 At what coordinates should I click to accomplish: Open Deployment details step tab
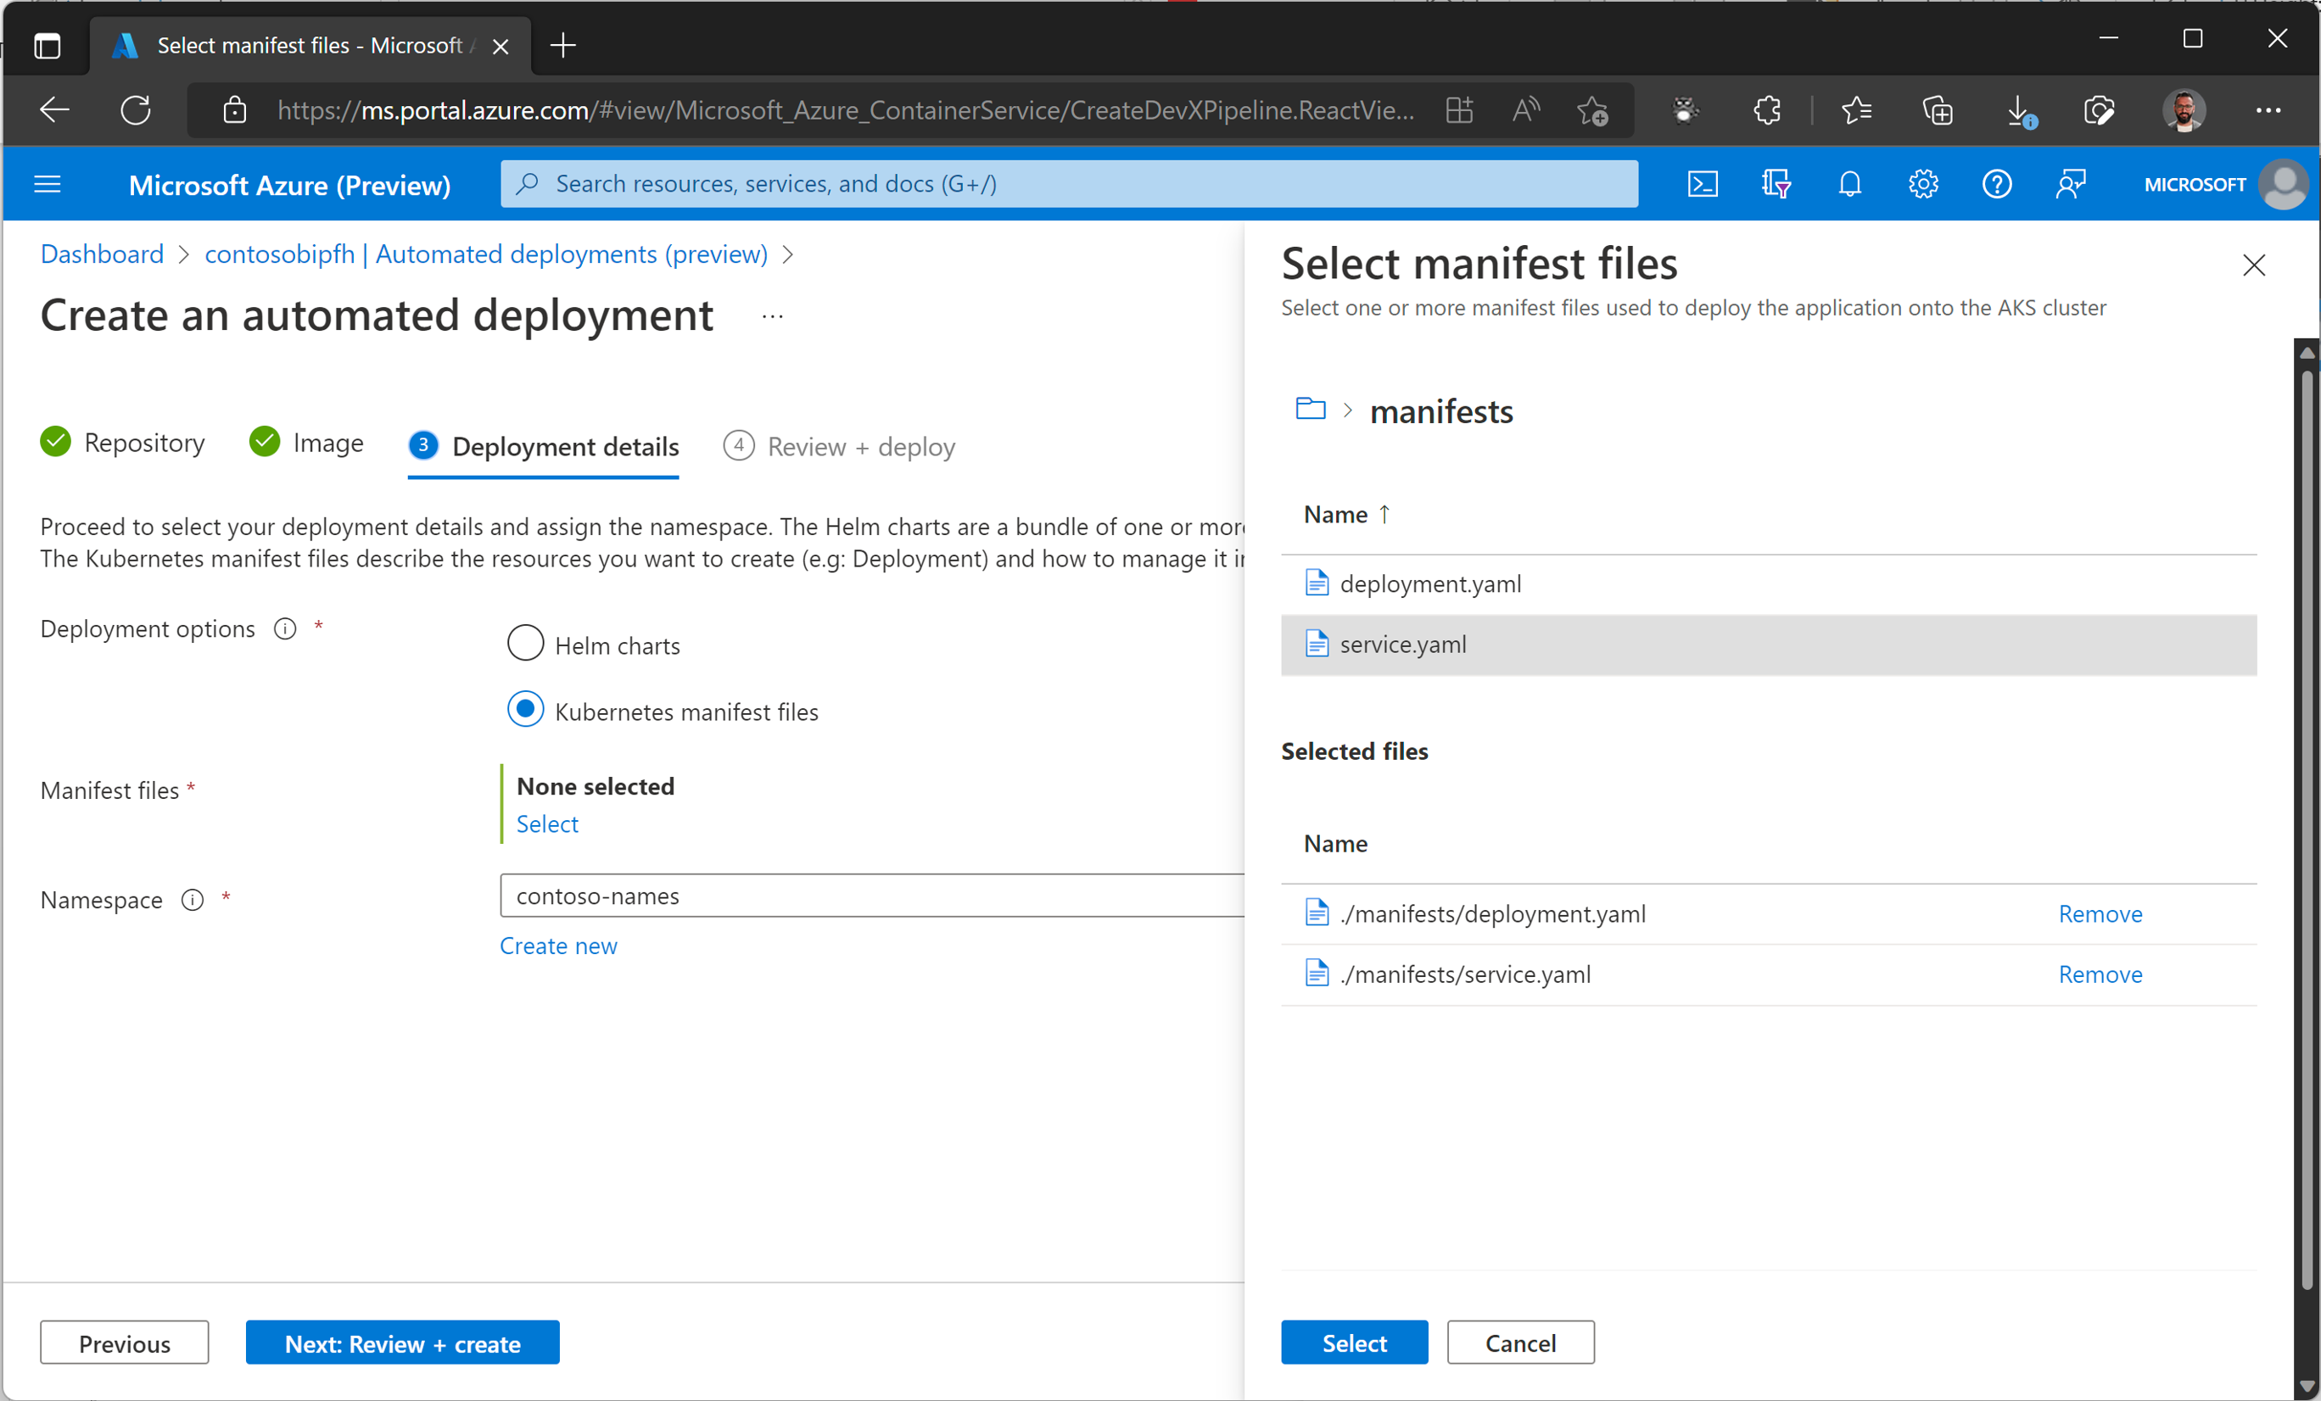click(x=544, y=446)
